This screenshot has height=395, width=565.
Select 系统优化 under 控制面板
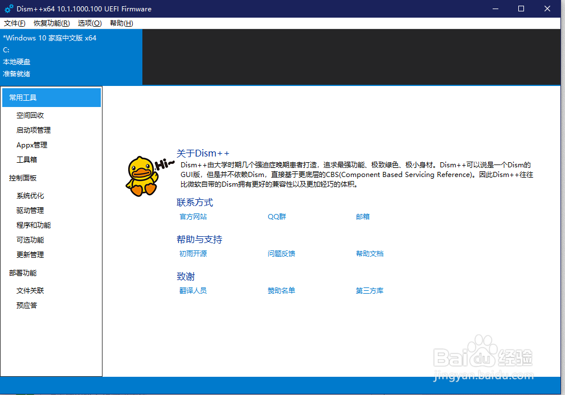(x=30, y=195)
